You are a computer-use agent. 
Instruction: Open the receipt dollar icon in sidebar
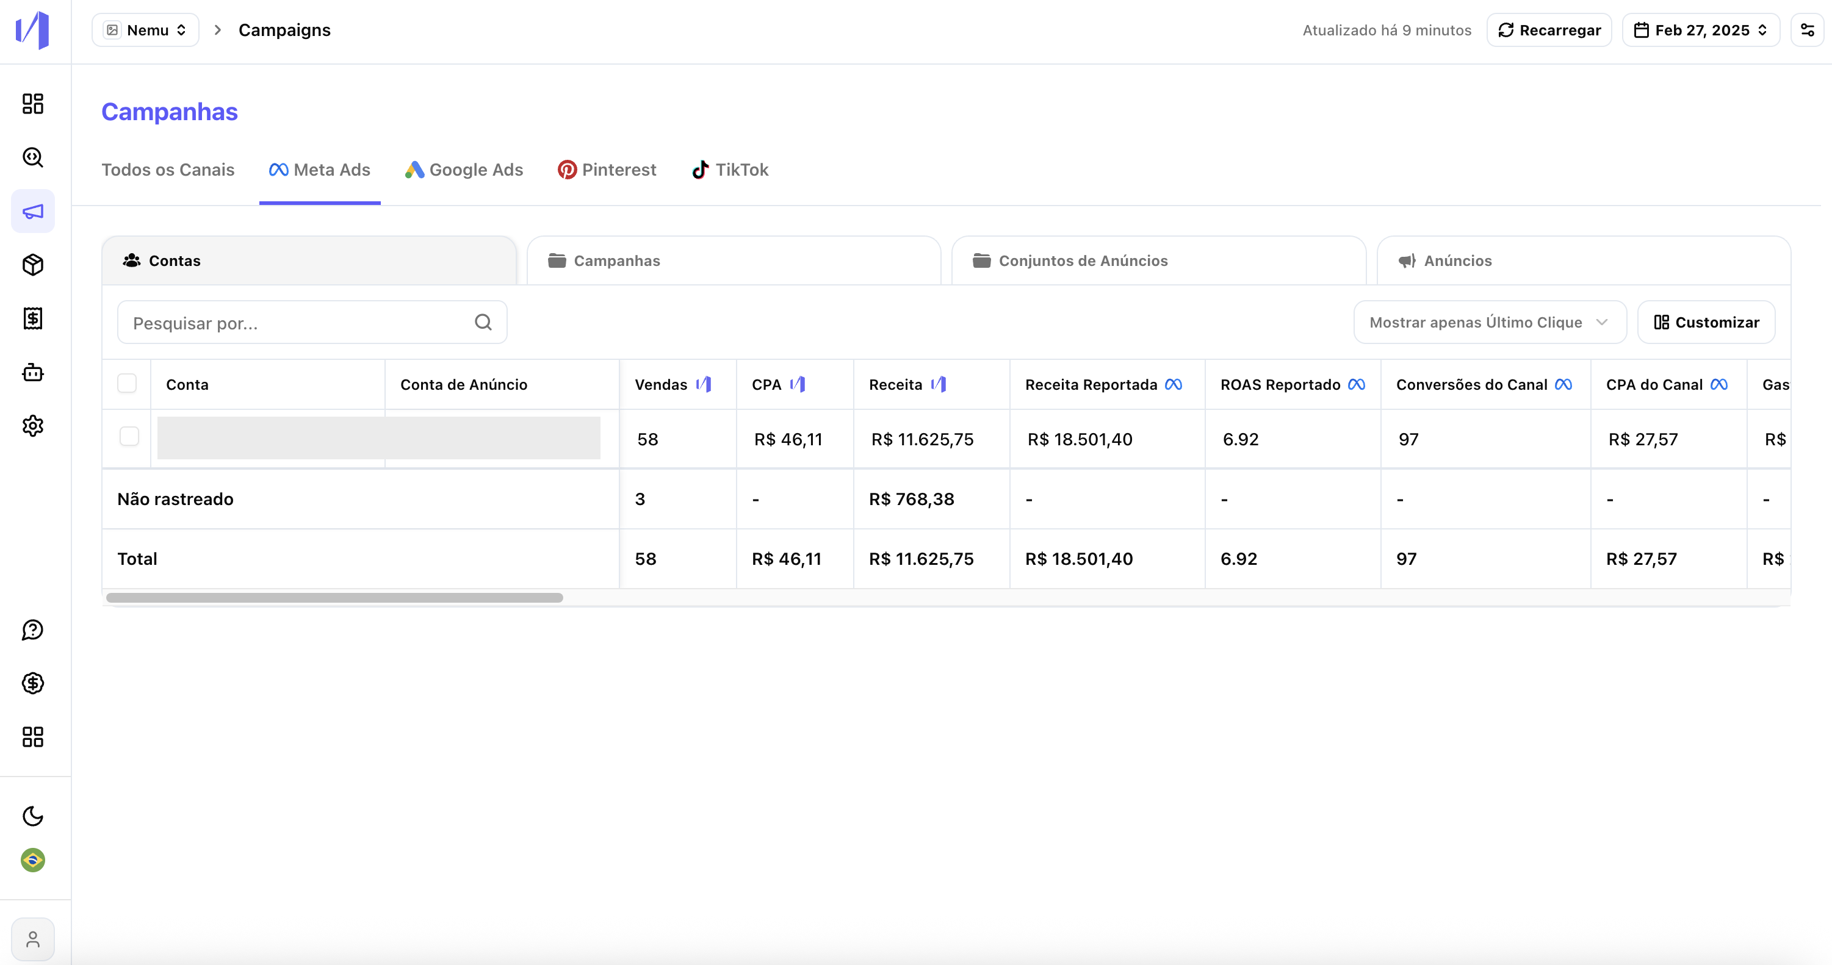(33, 318)
